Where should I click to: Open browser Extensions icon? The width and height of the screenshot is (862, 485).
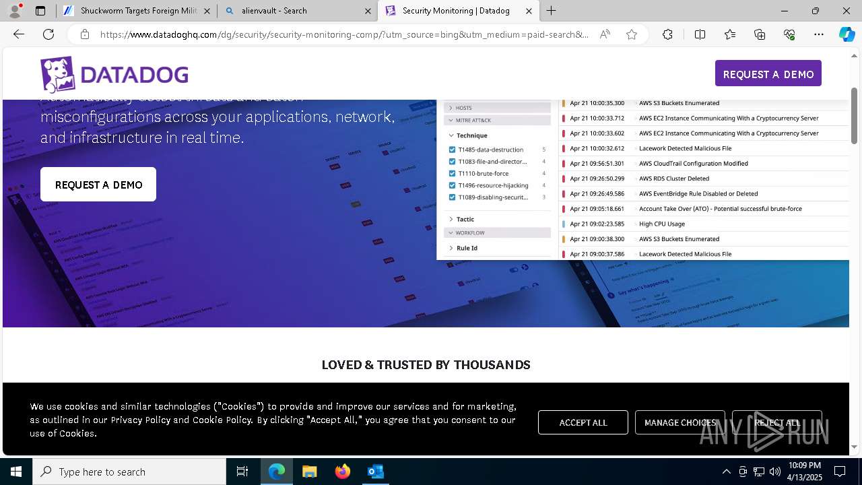(x=667, y=34)
